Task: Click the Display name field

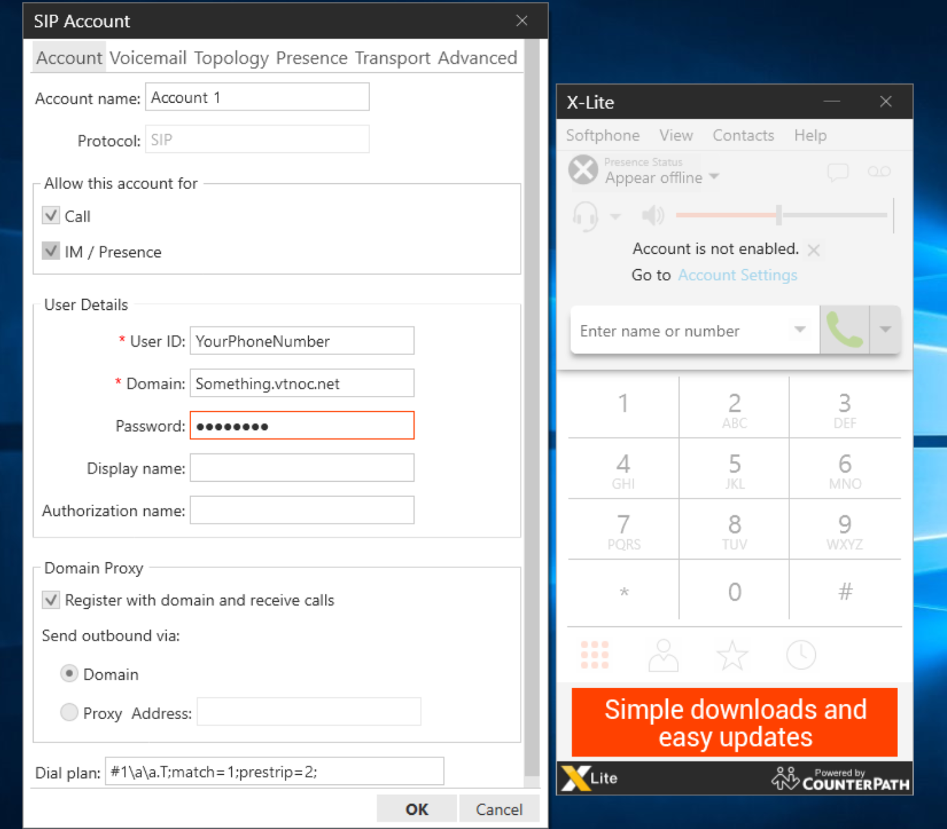Action: [x=302, y=468]
